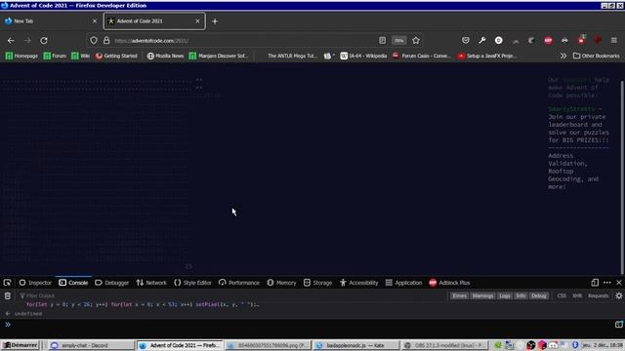Screen dimensions: 625x351
Task: Switch to the Application panel
Action: (x=403, y=283)
